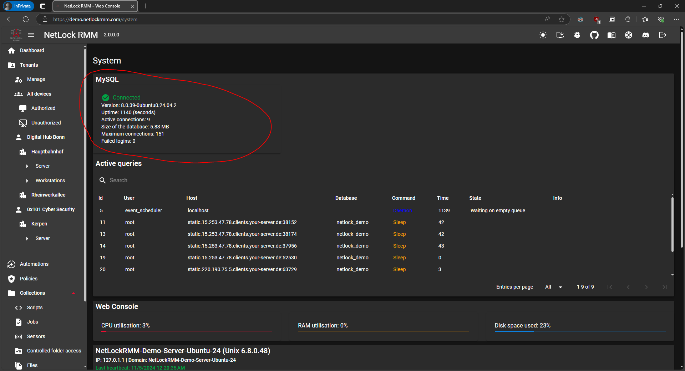Sort the table by Time column

(x=442, y=198)
